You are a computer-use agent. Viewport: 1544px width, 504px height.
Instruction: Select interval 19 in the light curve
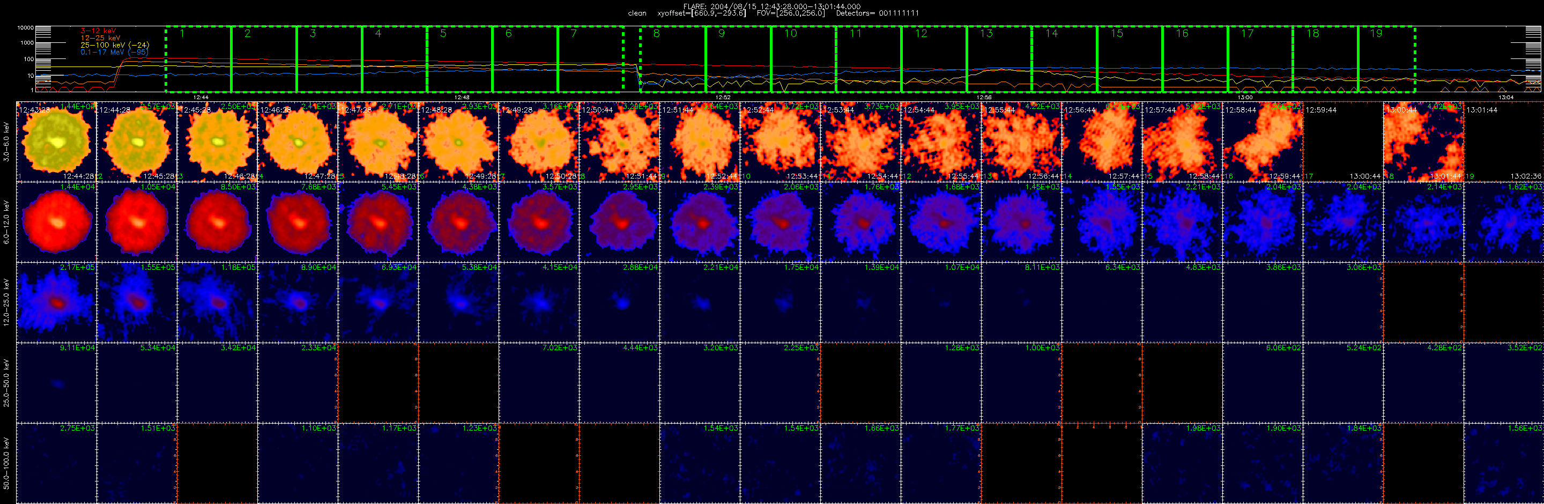coord(1386,60)
